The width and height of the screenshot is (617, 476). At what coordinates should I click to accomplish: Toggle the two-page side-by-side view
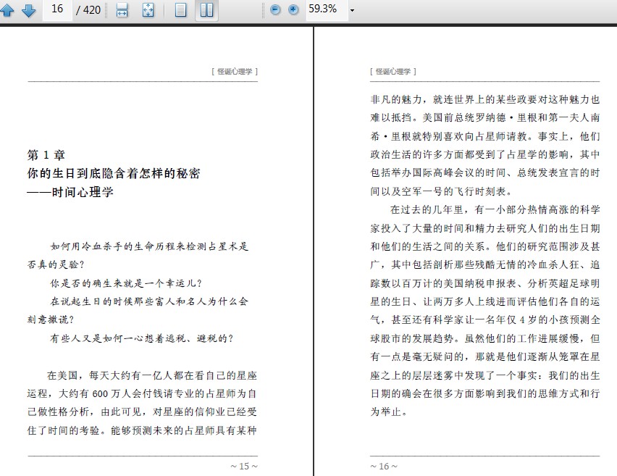[206, 10]
